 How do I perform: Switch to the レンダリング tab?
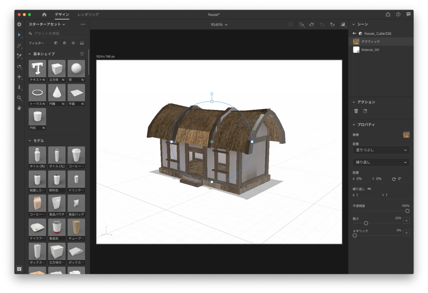88,15
